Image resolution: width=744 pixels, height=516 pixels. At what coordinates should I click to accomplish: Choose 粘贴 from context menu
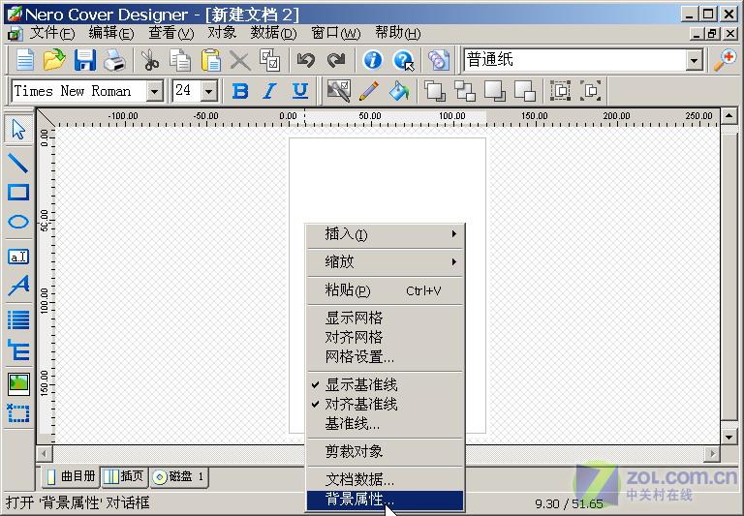click(386, 290)
